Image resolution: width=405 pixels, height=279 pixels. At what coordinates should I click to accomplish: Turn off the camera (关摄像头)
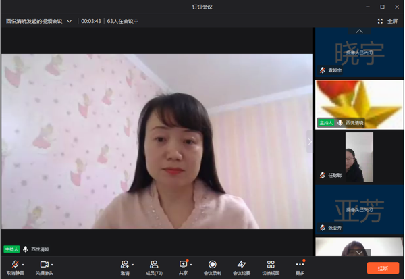44,265
